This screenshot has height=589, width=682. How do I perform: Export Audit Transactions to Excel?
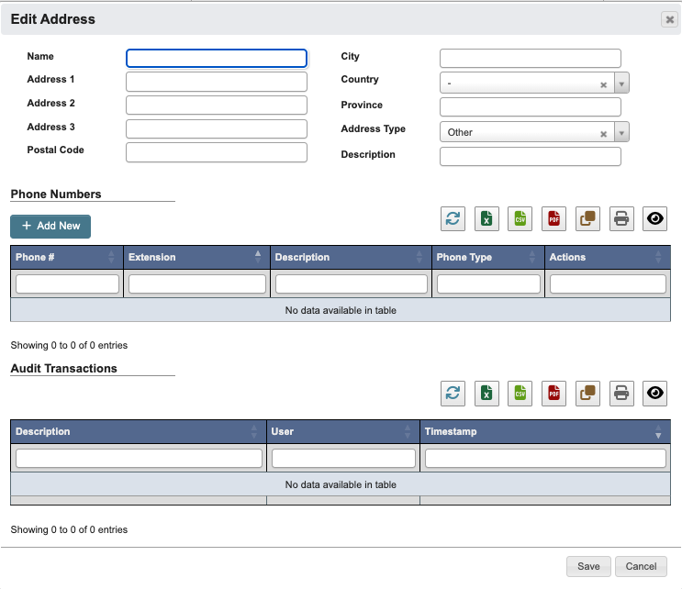(486, 394)
